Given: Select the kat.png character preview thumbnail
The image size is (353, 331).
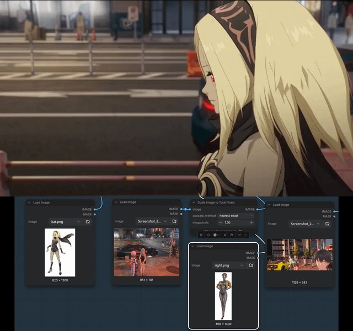Looking at the screenshot, I should point(60,253).
